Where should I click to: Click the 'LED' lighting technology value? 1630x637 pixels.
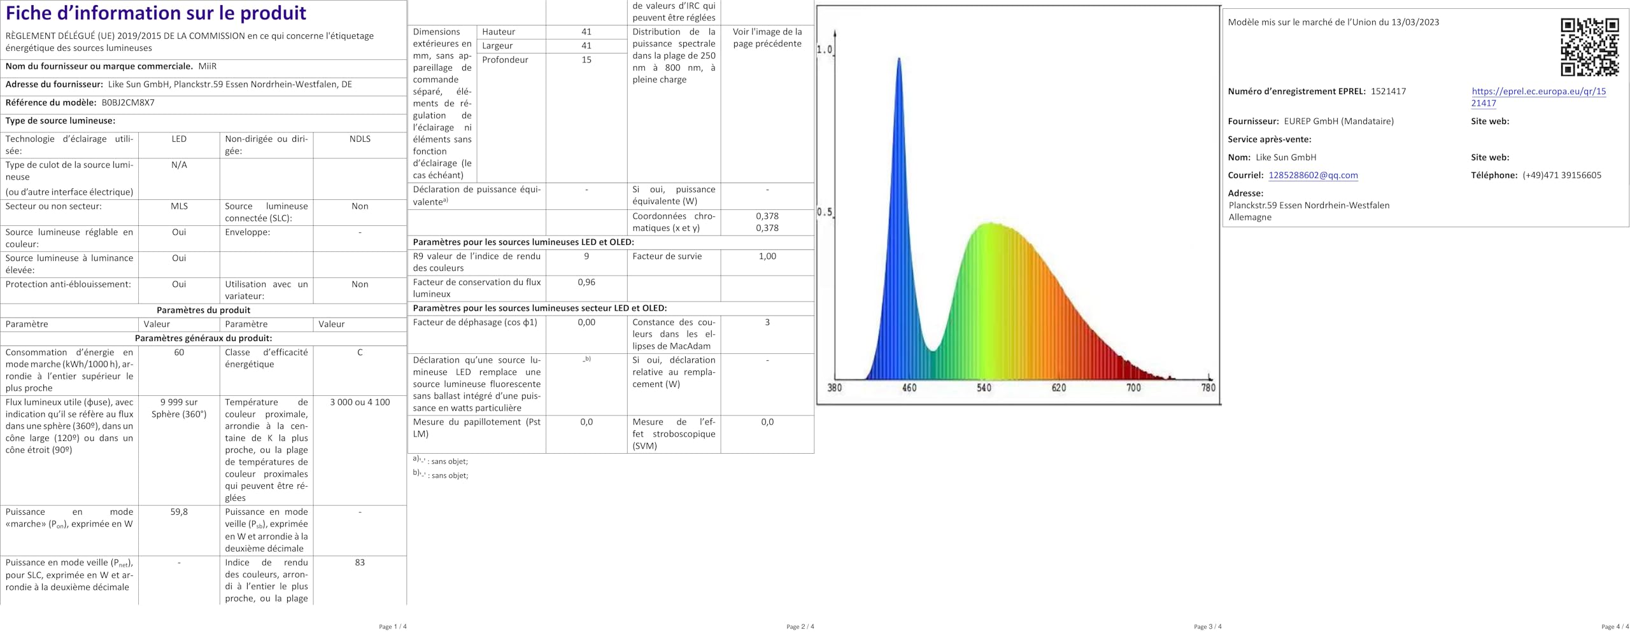(179, 139)
